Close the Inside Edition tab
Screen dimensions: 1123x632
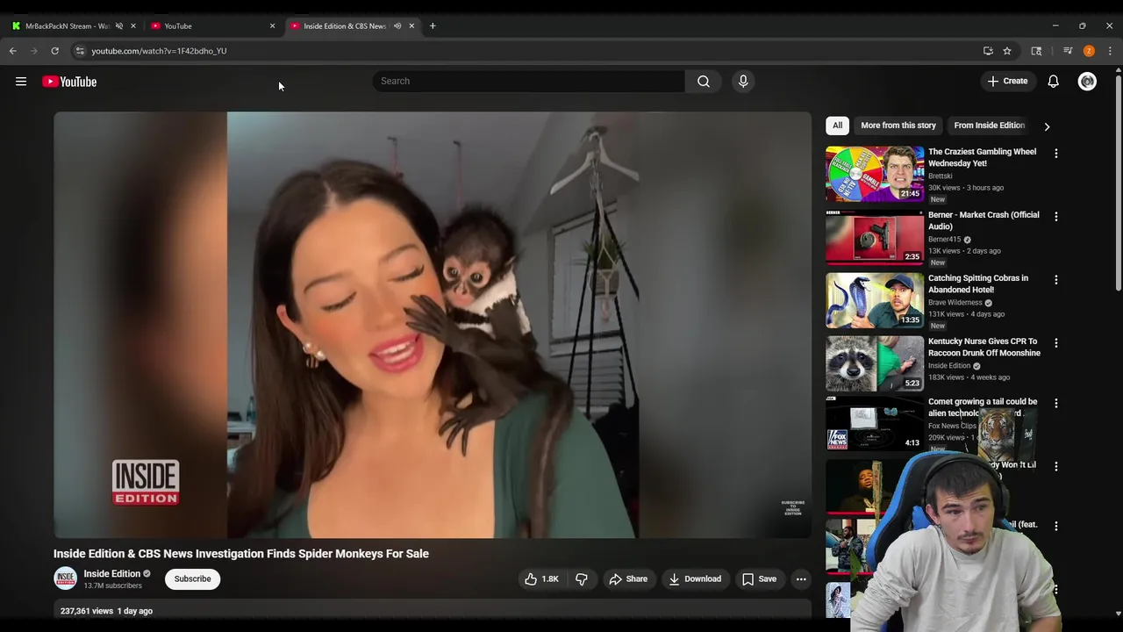[x=411, y=25]
